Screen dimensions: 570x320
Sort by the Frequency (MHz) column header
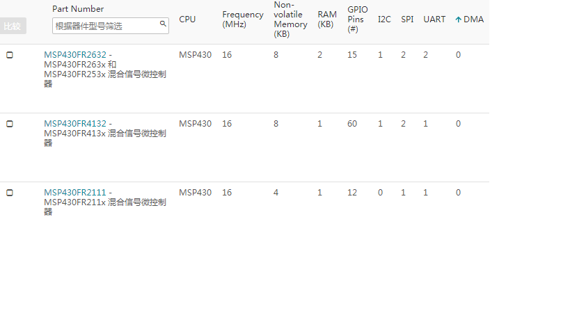[243, 19]
